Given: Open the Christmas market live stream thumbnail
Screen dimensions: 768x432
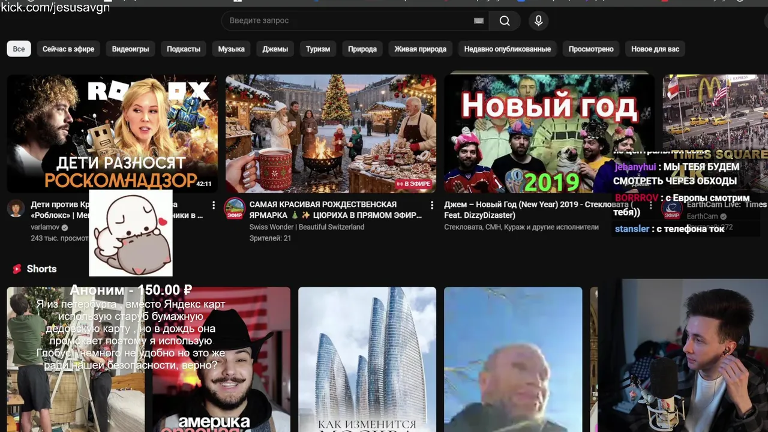Looking at the screenshot, I should 331,133.
